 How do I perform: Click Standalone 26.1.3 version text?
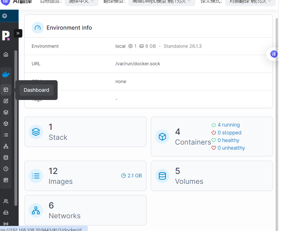182,46
